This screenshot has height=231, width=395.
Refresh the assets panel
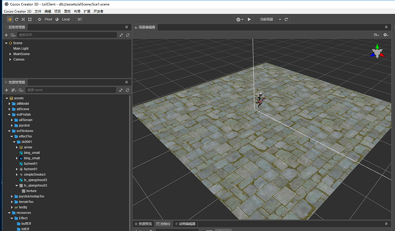(x=128, y=90)
